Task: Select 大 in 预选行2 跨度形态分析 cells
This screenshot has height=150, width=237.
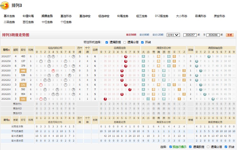Action: point(143,108)
